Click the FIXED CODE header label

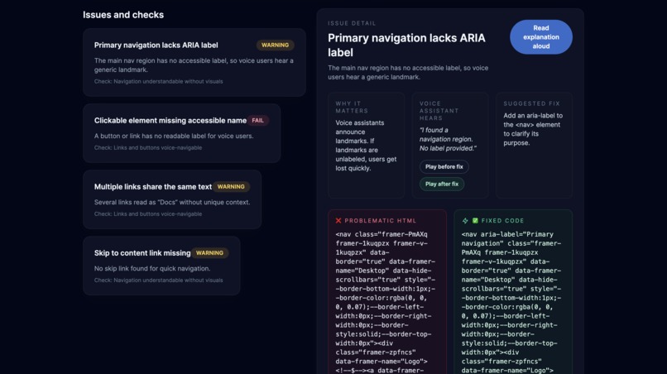[x=503, y=220]
